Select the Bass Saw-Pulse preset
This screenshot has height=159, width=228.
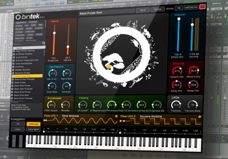(27, 86)
